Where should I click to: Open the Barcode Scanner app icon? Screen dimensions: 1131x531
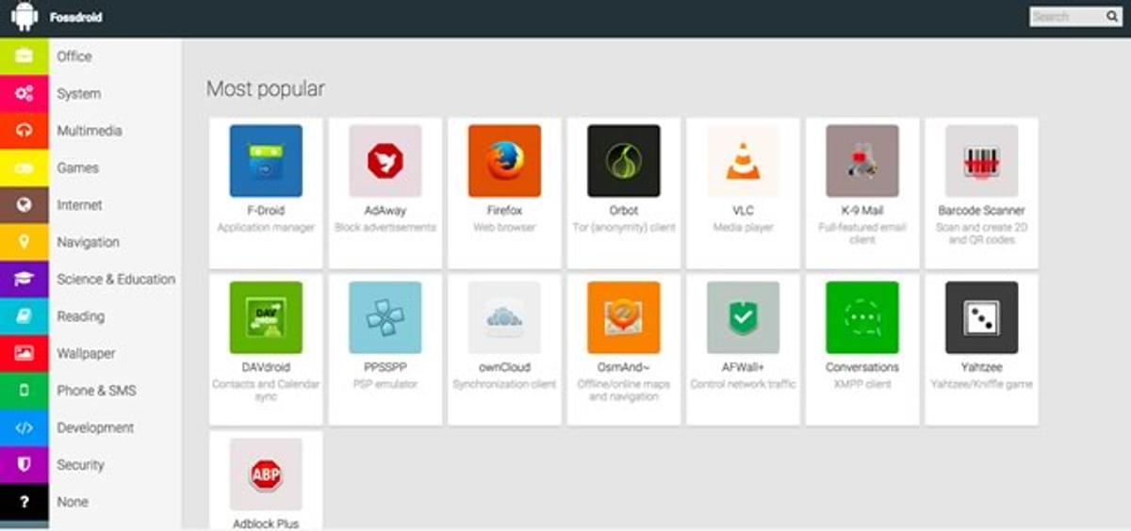point(981,161)
